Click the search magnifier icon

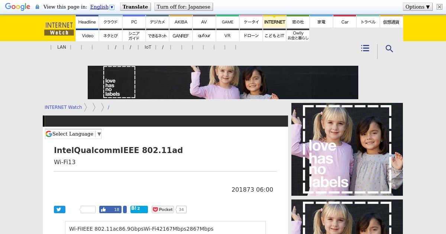pyautogui.click(x=389, y=49)
